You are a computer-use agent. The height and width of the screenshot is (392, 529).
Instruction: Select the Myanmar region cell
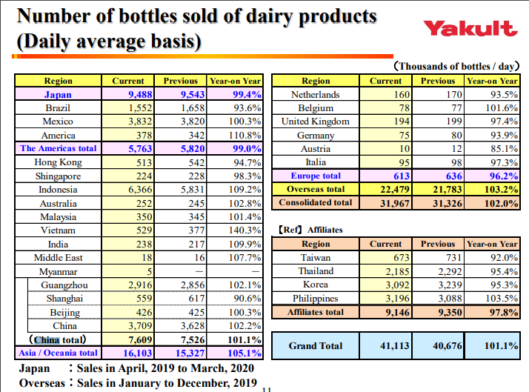[58, 271]
